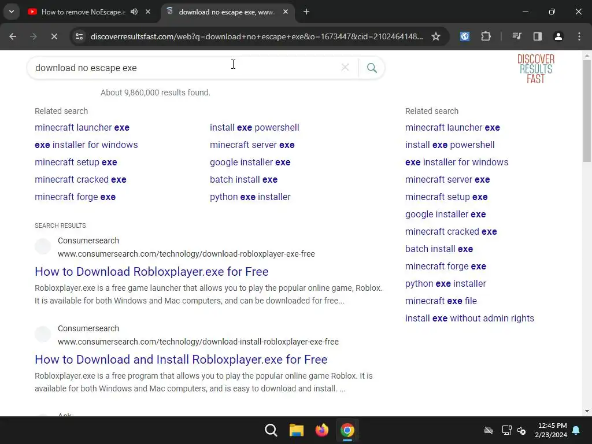Image resolution: width=592 pixels, height=444 pixels.
Task: Clear the search box with the X
Action: click(345, 68)
